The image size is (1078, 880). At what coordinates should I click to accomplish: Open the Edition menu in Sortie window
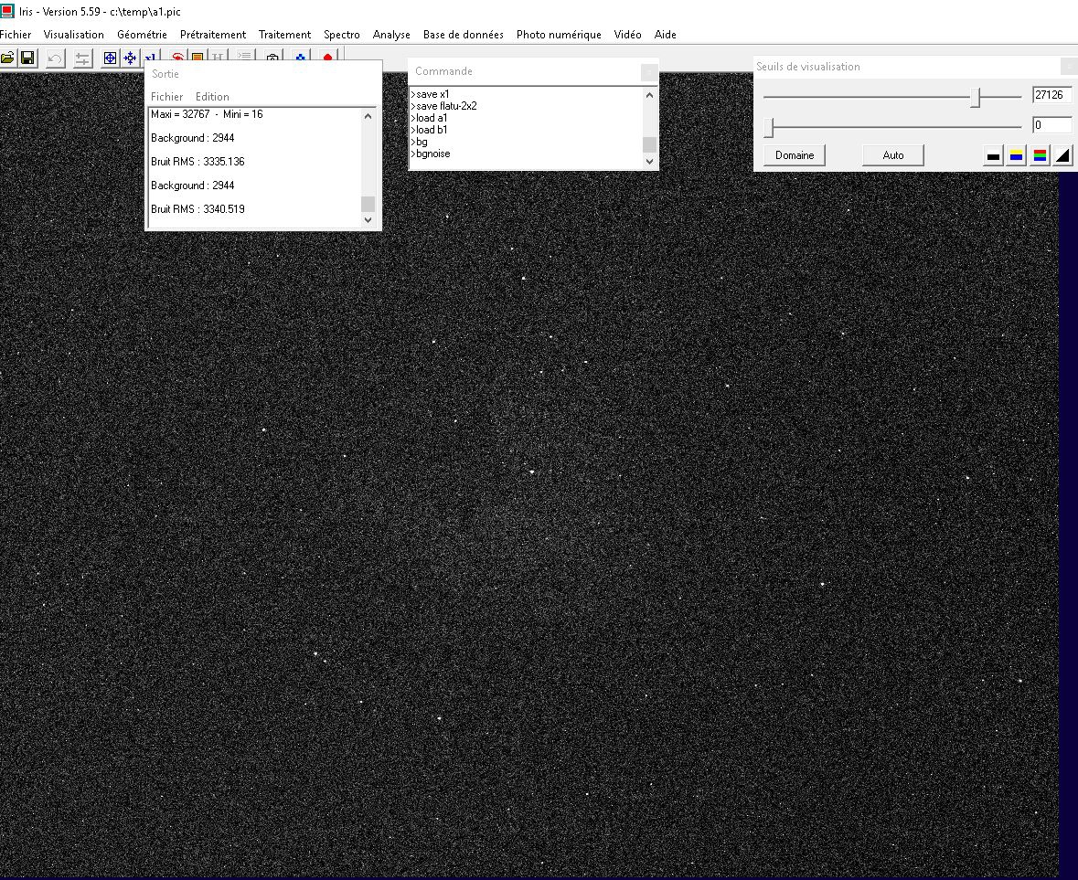[212, 97]
